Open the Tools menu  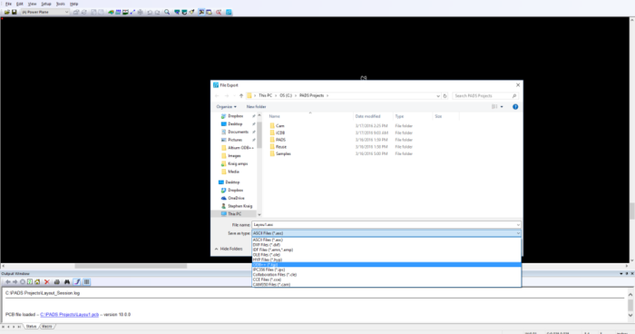pyautogui.click(x=61, y=4)
